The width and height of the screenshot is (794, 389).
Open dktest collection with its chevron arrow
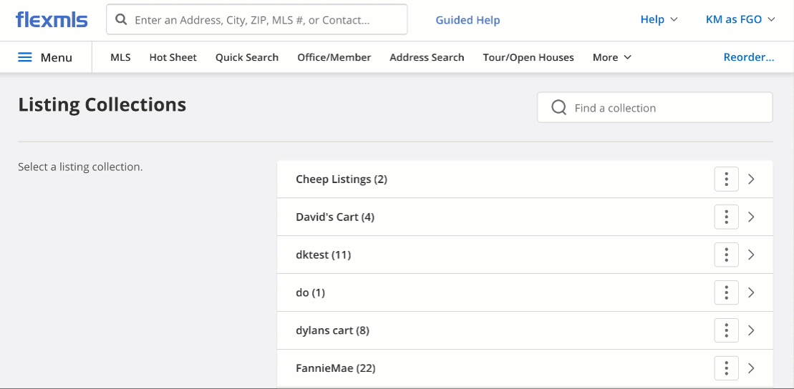coord(752,255)
